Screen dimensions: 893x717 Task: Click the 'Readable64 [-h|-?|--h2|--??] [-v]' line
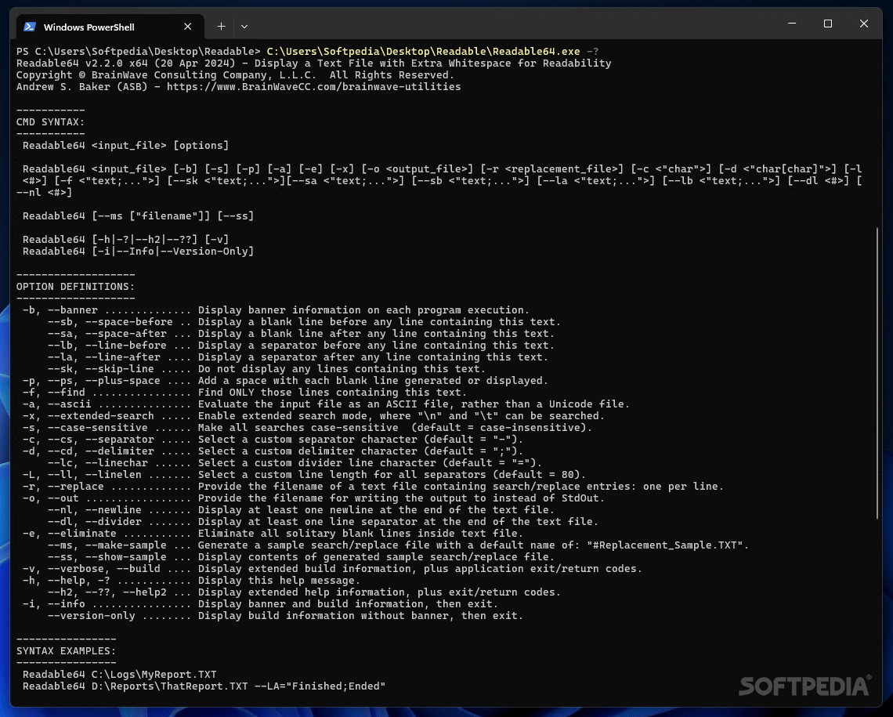click(125, 239)
